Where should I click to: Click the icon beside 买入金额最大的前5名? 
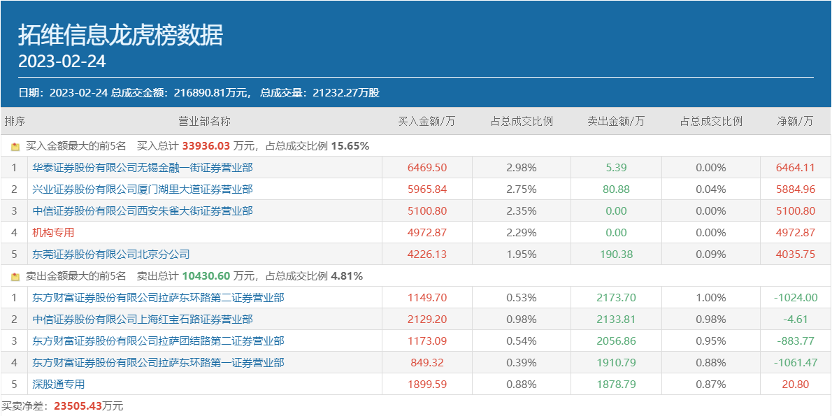[15, 147]
